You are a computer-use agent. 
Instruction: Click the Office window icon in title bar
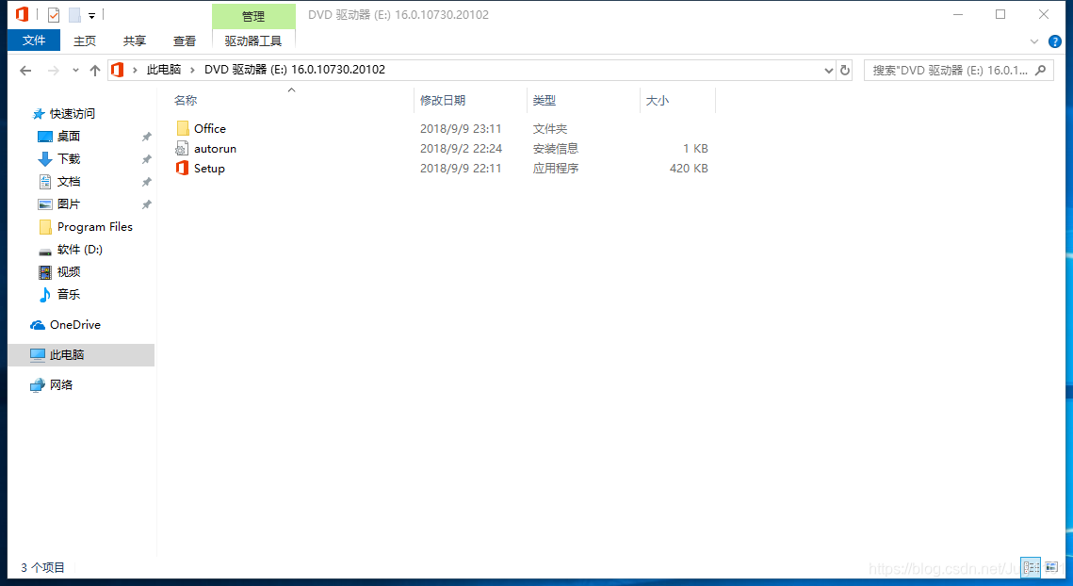pos(23,14)
